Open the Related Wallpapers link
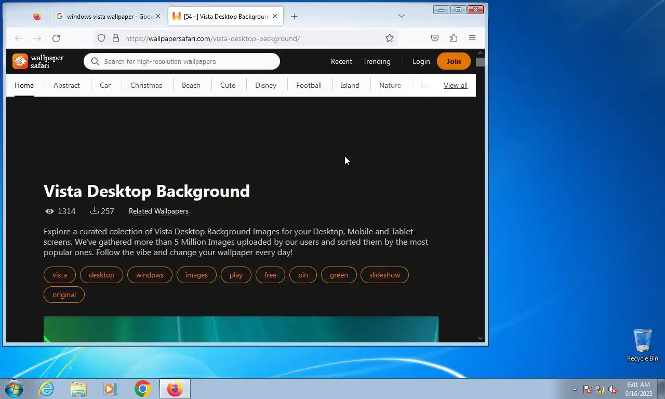The width and height of the screenshot is (665, 399). coord(158,211)
